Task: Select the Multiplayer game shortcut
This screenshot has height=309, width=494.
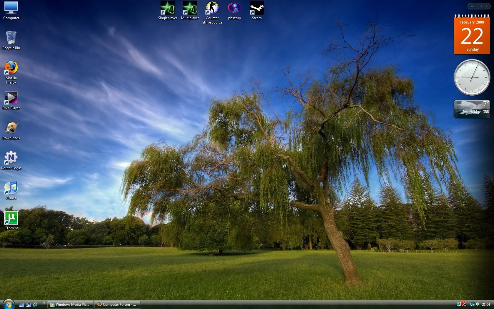Action: coord(190,11)
